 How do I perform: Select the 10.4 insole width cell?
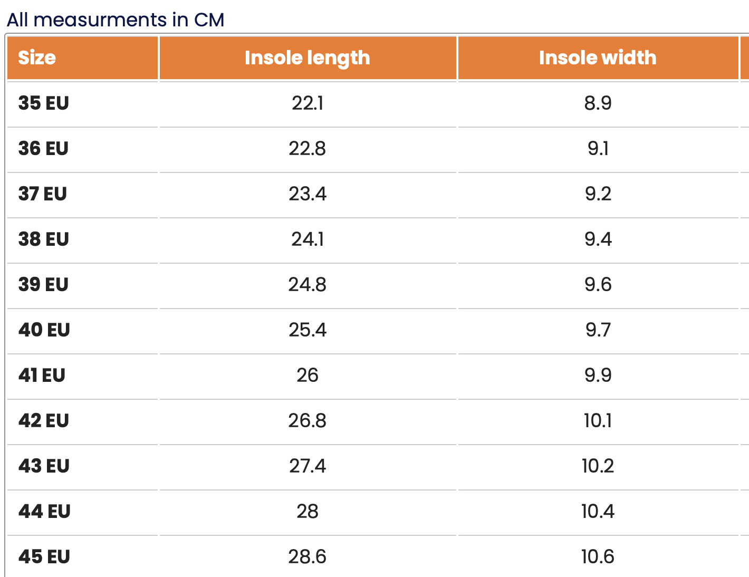click(x=598, y=511)
